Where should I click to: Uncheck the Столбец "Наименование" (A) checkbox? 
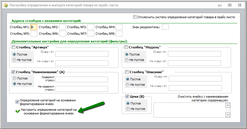pos(13,72)
